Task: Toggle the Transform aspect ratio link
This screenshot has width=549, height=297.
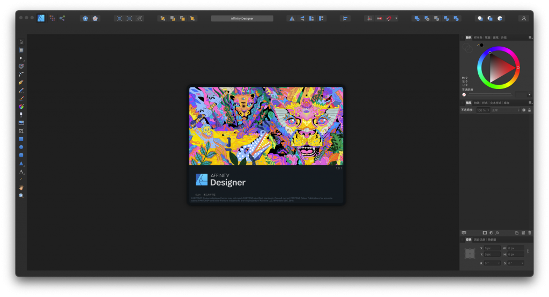Action: click(x=528, y=251)
